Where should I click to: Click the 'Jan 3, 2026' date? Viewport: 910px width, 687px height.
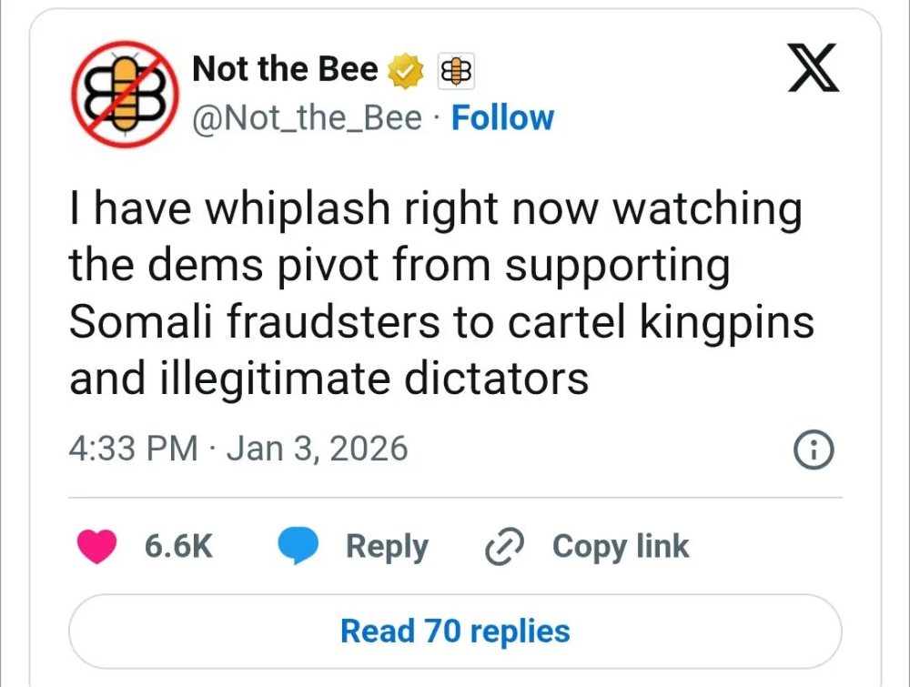[317, 449]
